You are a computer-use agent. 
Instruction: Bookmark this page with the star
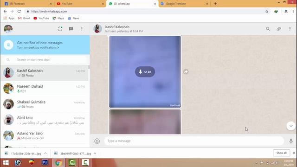267,11
